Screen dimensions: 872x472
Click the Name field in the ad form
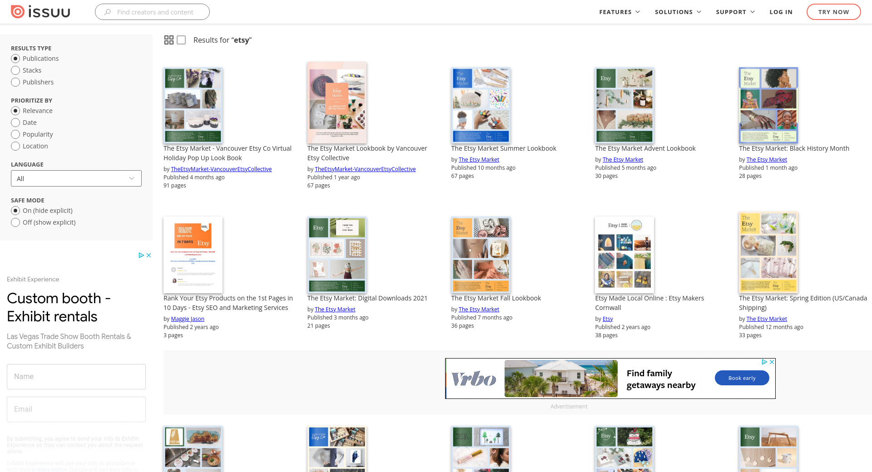pyautogui.click(x=76, y=377)
